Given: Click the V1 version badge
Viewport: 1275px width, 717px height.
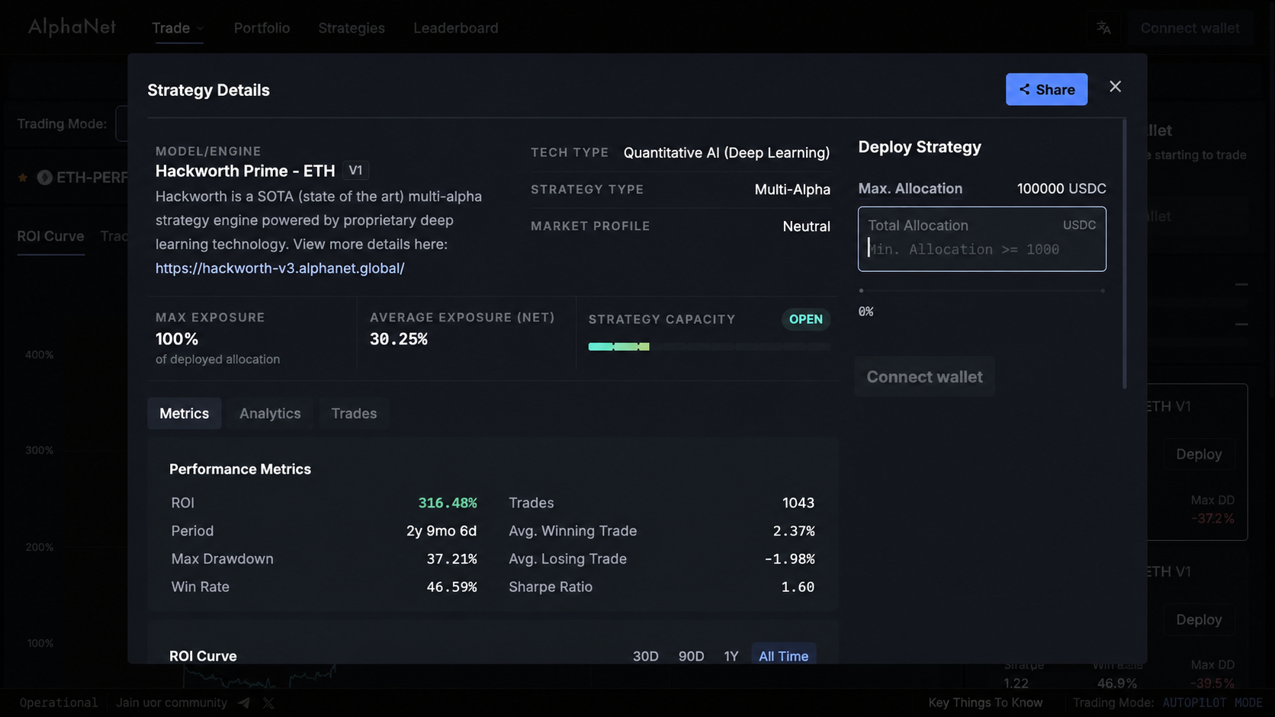Looking at the screenshot, I should (355, 171).
